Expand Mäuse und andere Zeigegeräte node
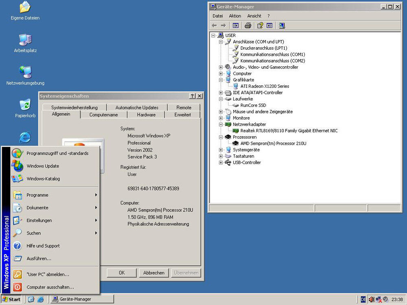Viewport: 407px width, 305px height. point(221,111)
